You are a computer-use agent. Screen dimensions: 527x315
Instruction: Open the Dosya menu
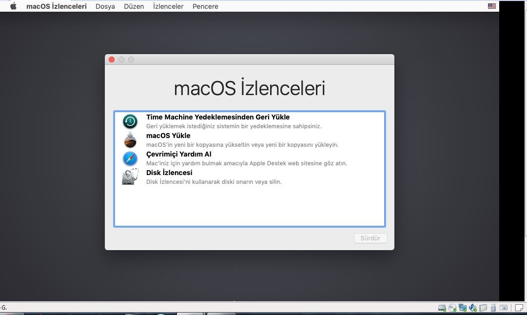pyautogui.click(x=105, y=6)
